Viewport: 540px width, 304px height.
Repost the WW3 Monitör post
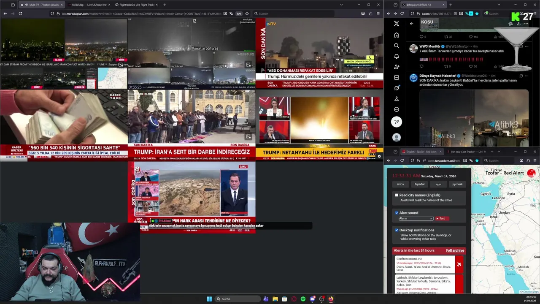pyautogui.click(x=446, y=66)
